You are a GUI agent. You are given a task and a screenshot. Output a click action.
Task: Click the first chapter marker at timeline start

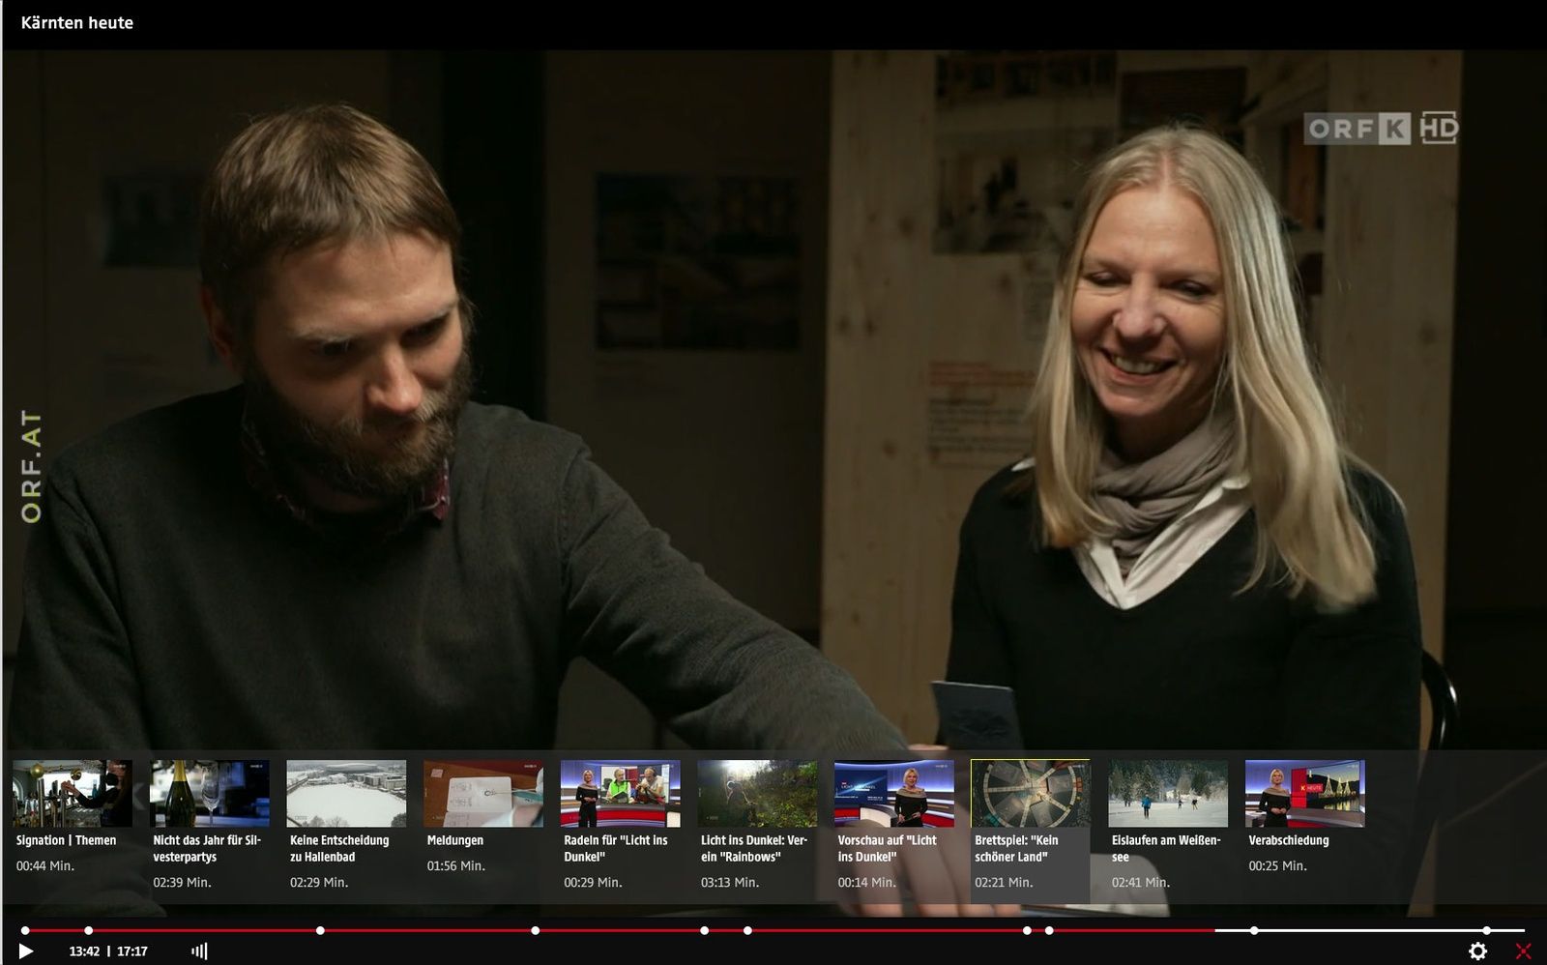(x=25, y=930)
